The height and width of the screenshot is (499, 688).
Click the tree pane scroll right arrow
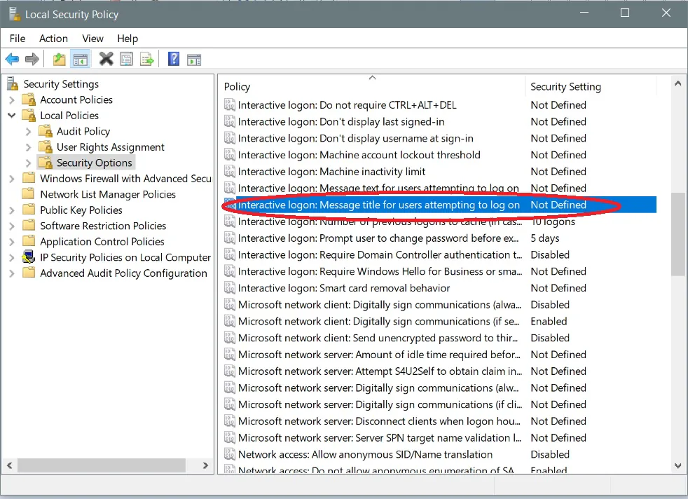pyautogui.click(x=205, y=465)
